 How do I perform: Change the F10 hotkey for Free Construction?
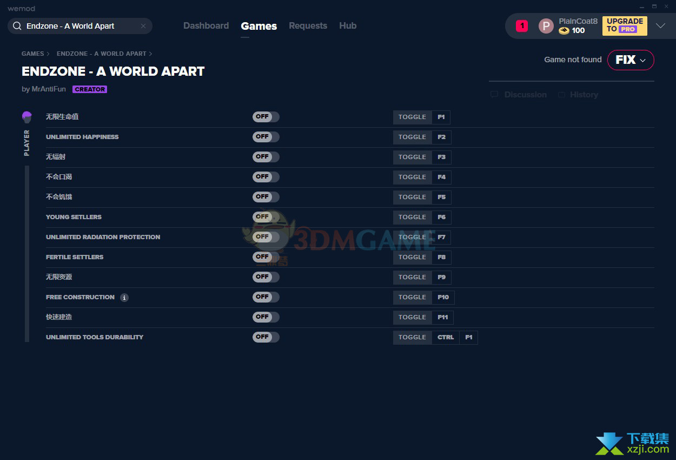click(x=443, y=297)
